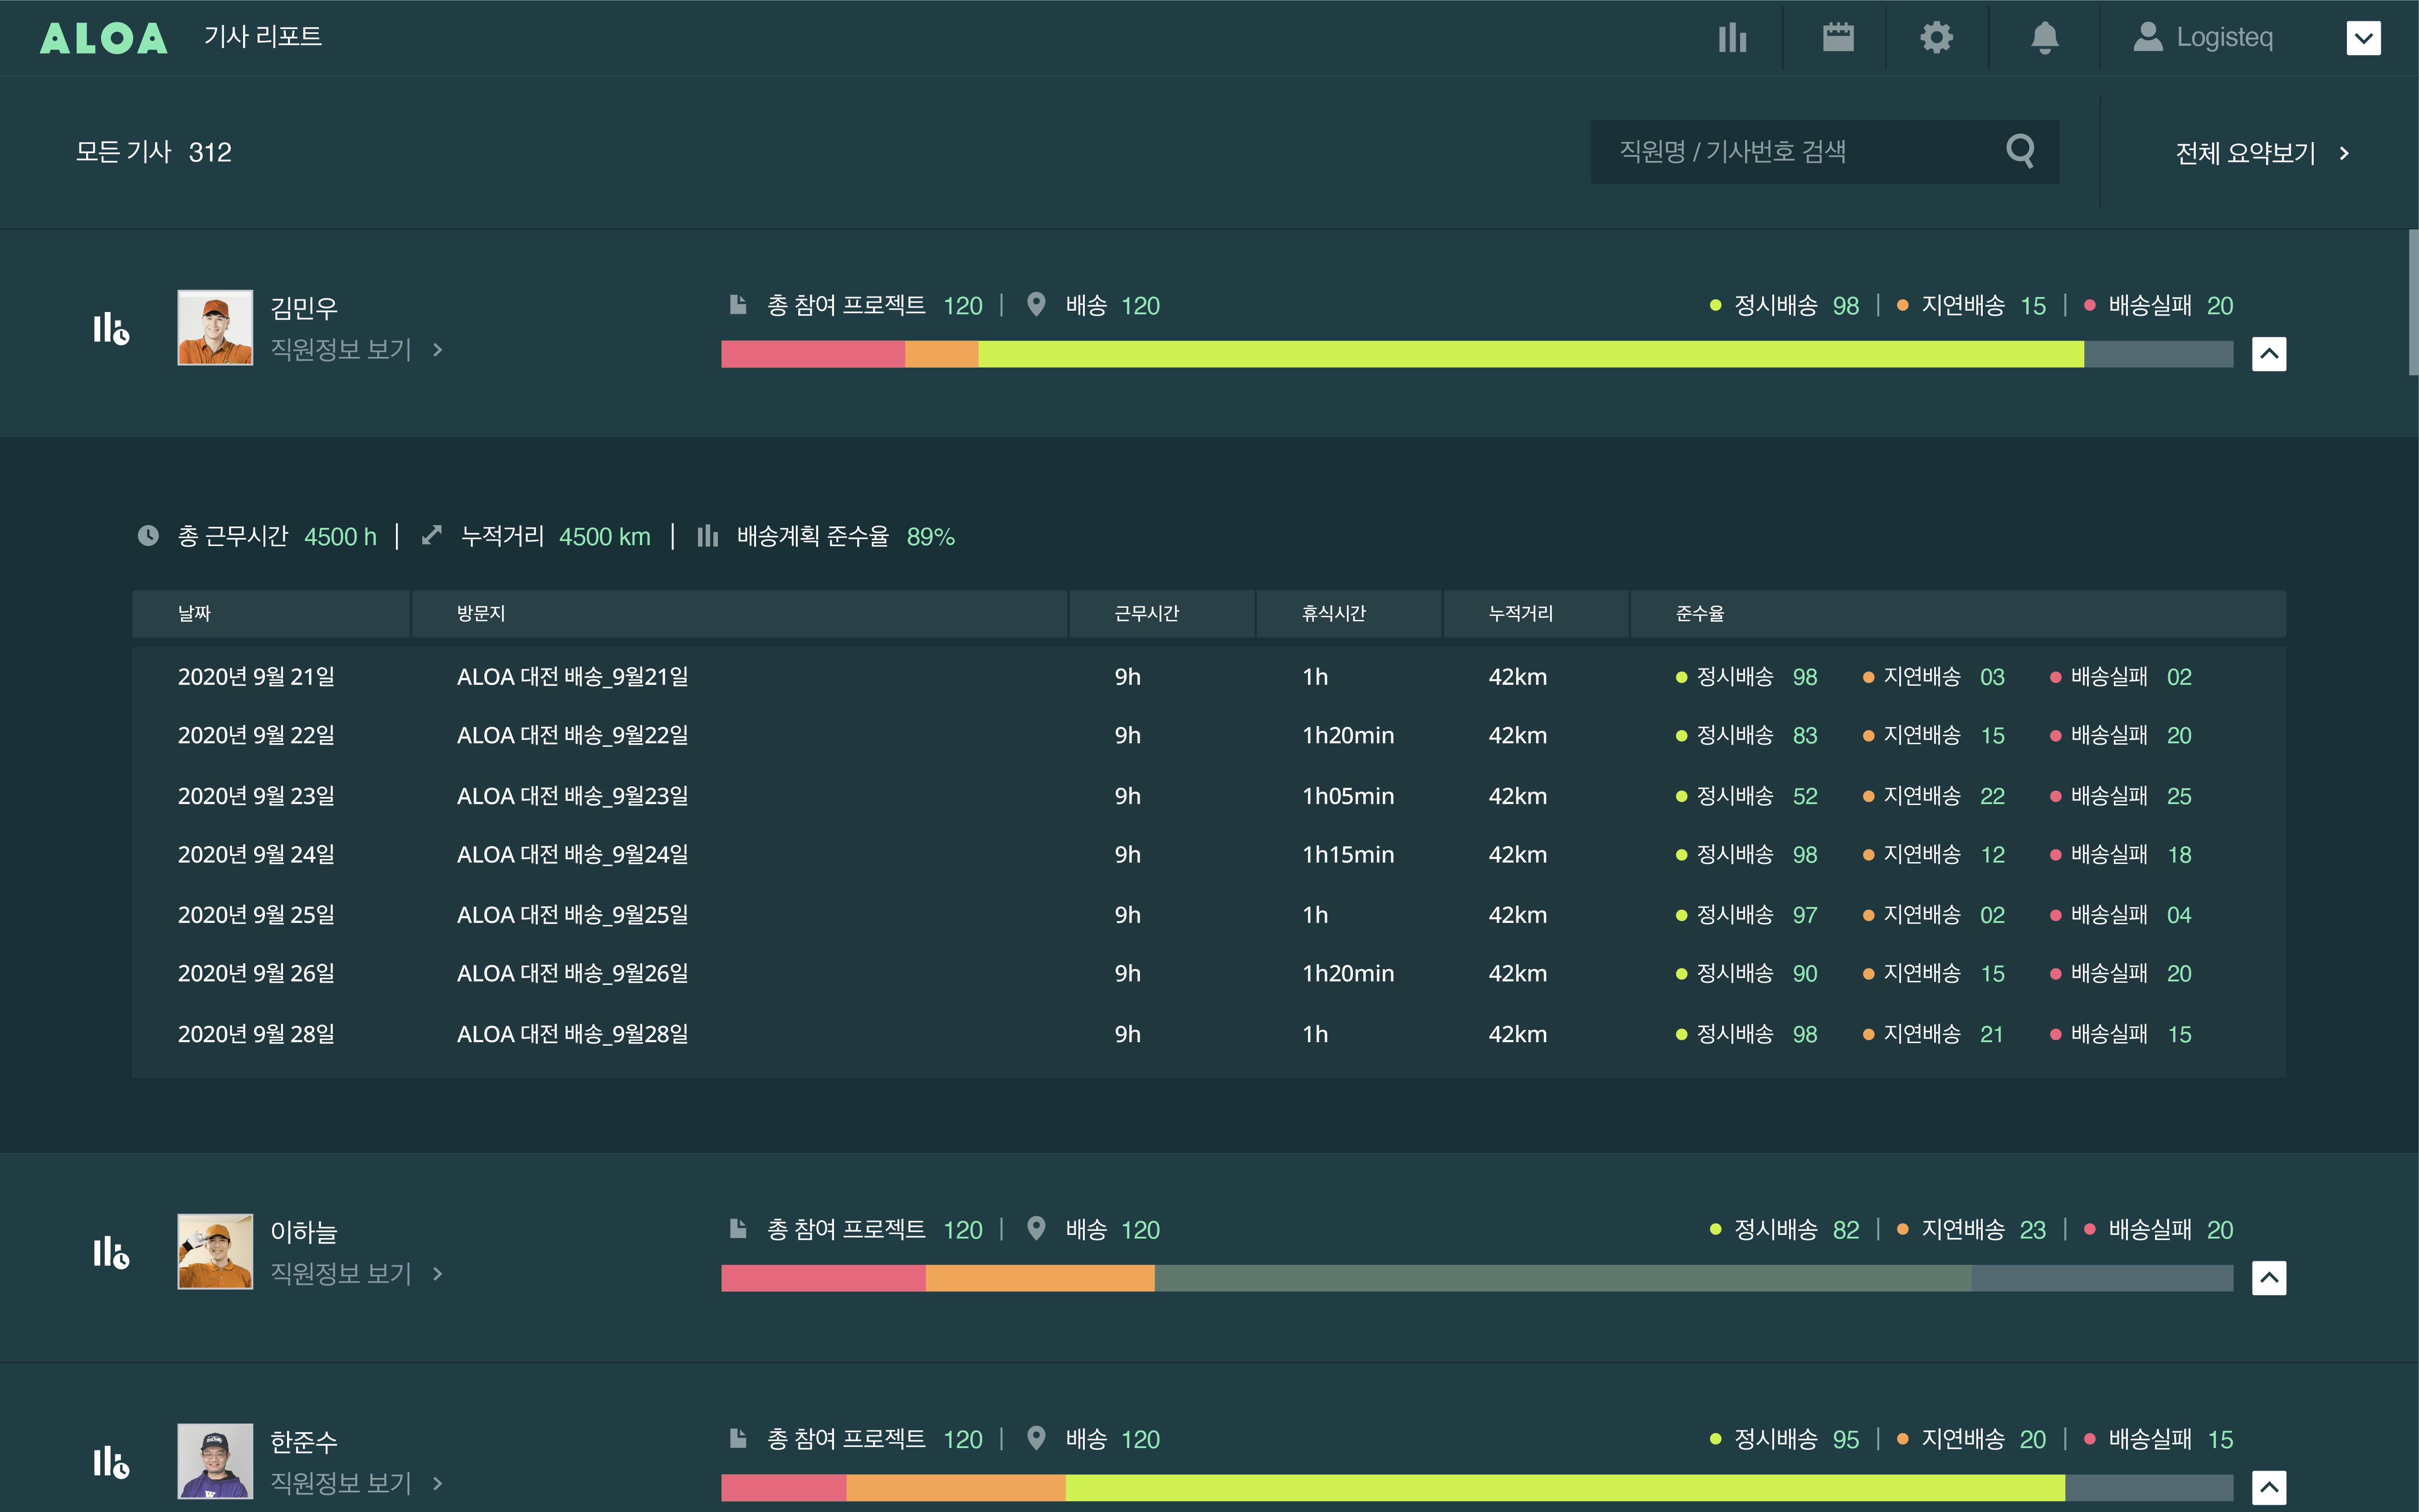
Task: Toggle 이하늘's detail panel chevron
Action: point(2269,1278)
